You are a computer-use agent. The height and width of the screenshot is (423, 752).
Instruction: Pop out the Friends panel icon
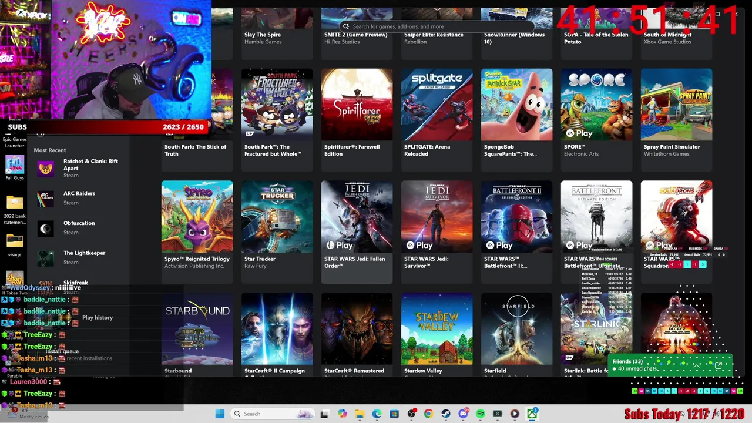tap(718, 365)
